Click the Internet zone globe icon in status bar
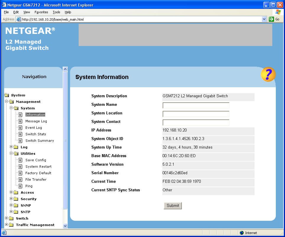285x237 pixels. (242, 233)
